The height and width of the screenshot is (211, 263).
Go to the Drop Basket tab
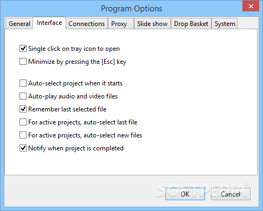coord(191,24)
